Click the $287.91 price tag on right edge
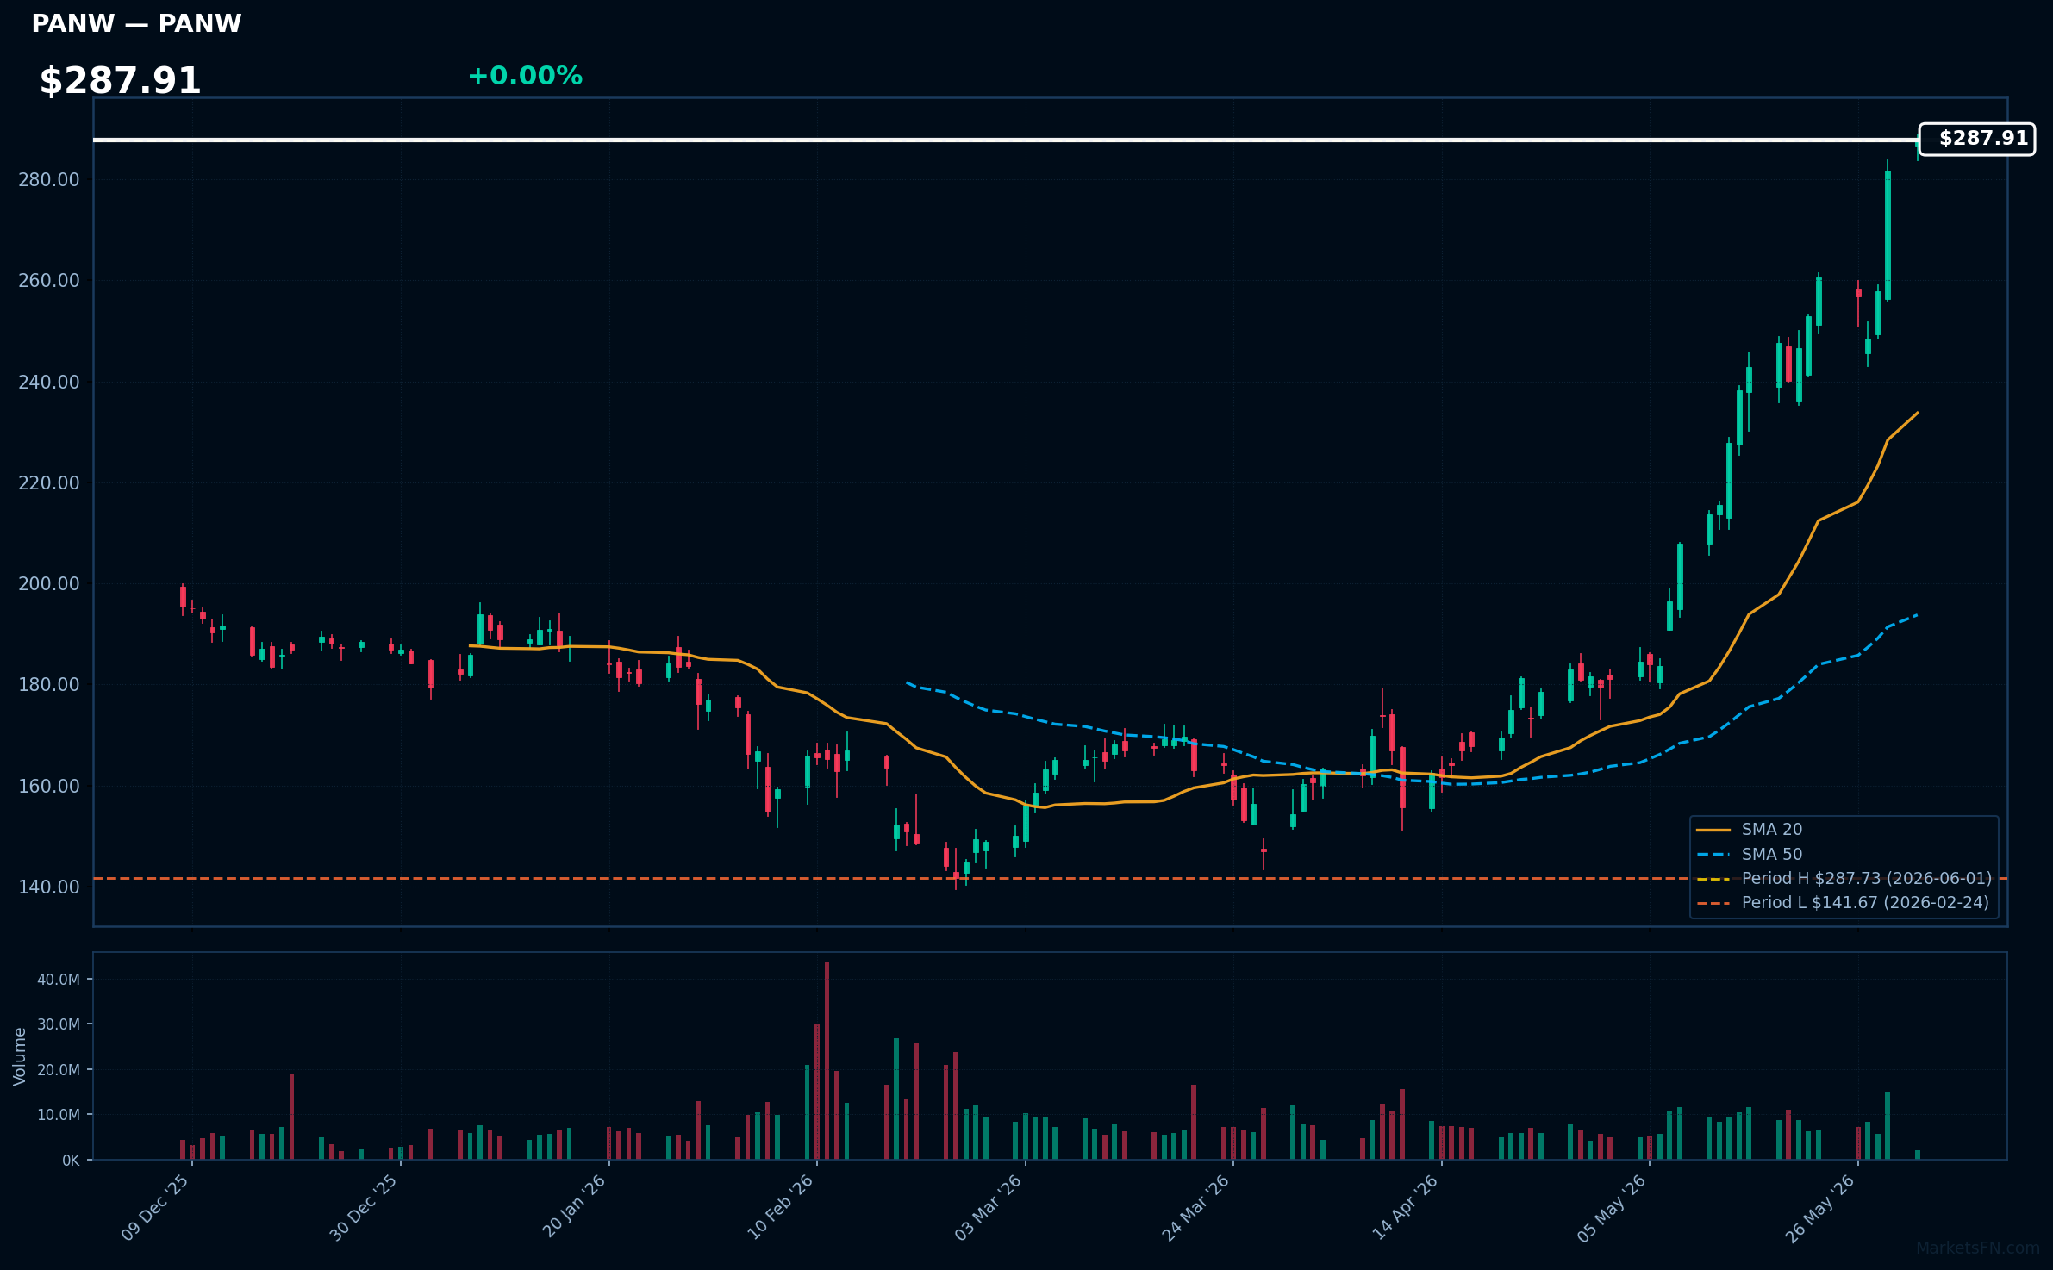Image resolution: width=2053 pixels, height=1270 pixels. click(1977, 139)
